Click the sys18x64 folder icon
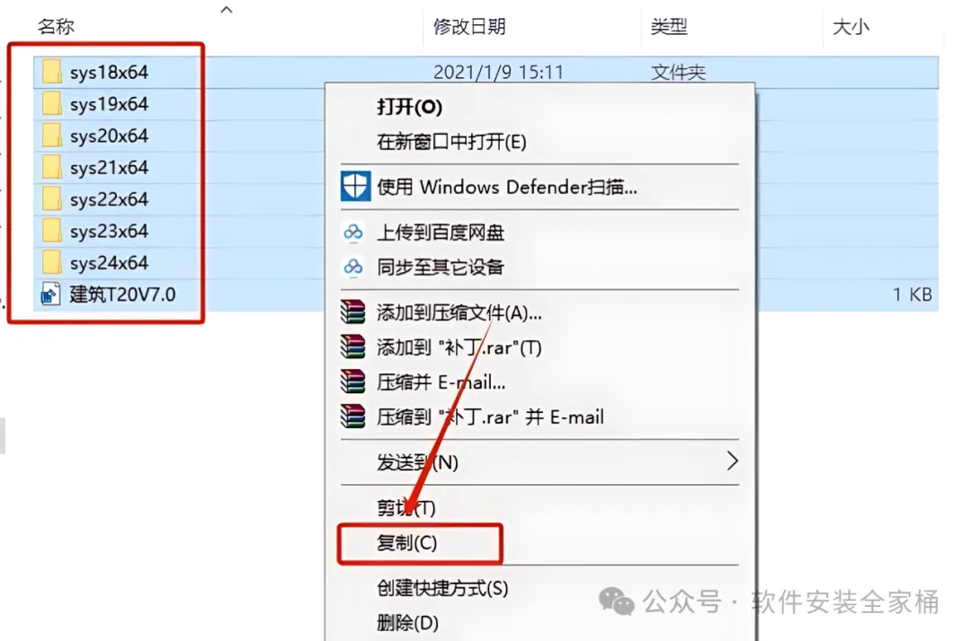 point(51,72)
